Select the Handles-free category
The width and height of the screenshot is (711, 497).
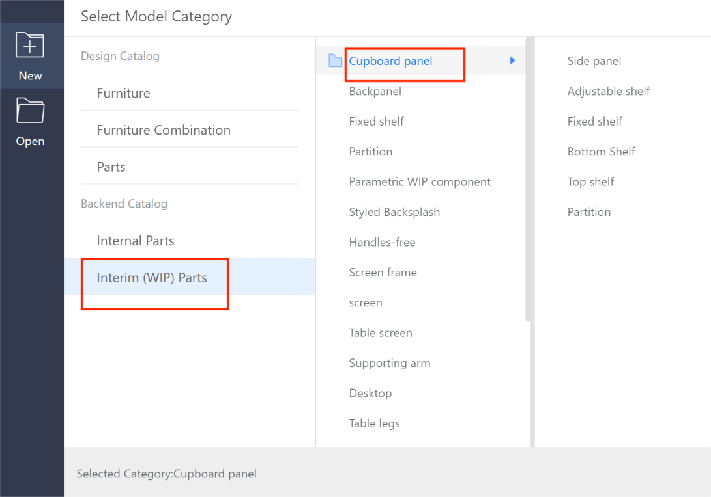pyautogui.click(x=382, y=242)
